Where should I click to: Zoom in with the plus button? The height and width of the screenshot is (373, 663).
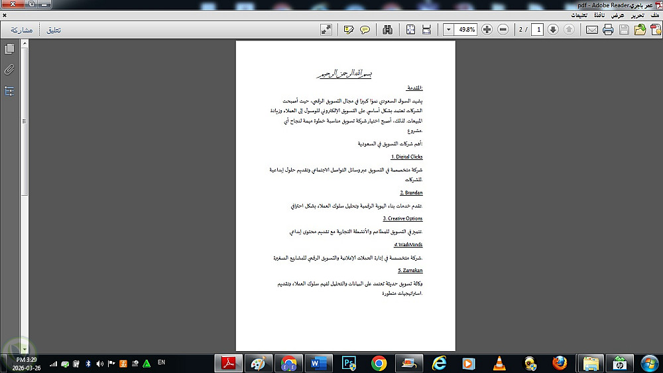pos(487,30)
